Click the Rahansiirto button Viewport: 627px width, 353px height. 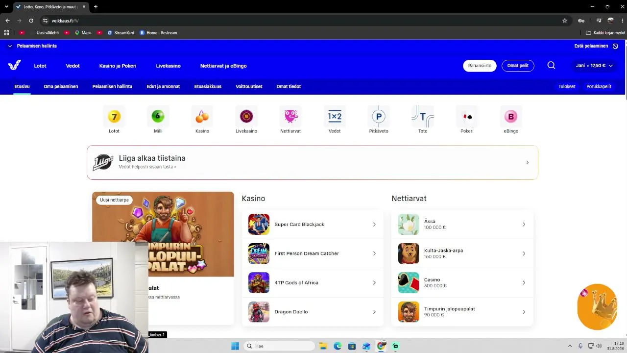pos(480,66)
